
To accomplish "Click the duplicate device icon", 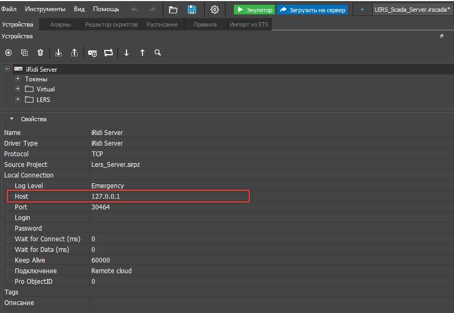I will pyautogui.click(x=24, y=53).
